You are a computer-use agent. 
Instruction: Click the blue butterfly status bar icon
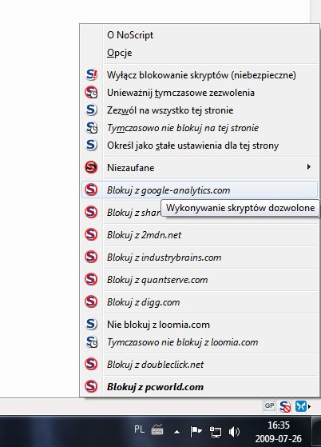(300, 406)
